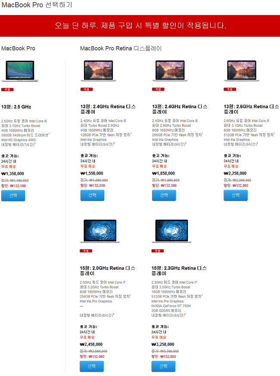Select the 13-inch 2.5 GHz model at ₩1,358,000

13,196
